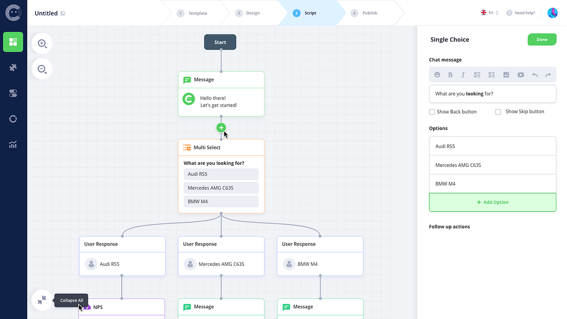Click the Collapse All tooltip label
This screenshot has width=567, height=319.
click(72, 300)
